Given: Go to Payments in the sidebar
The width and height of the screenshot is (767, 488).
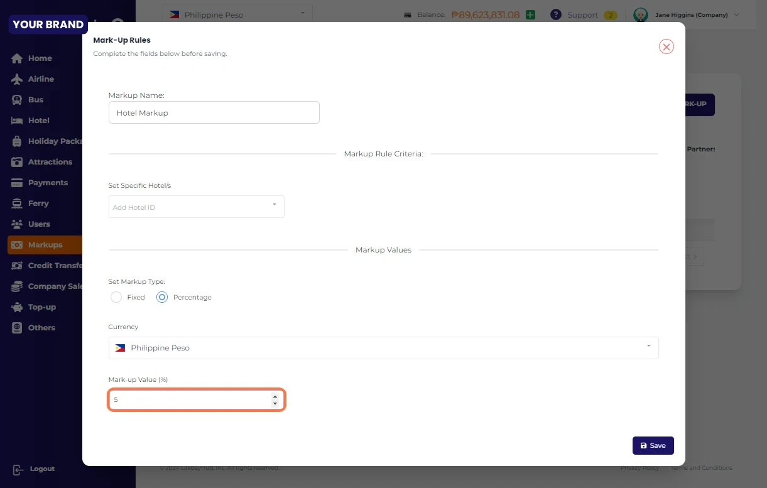Looking at the screenshot, I should (48, 183).
